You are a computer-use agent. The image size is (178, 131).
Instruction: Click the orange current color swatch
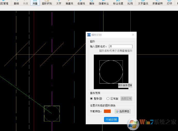tap(107, 111)
